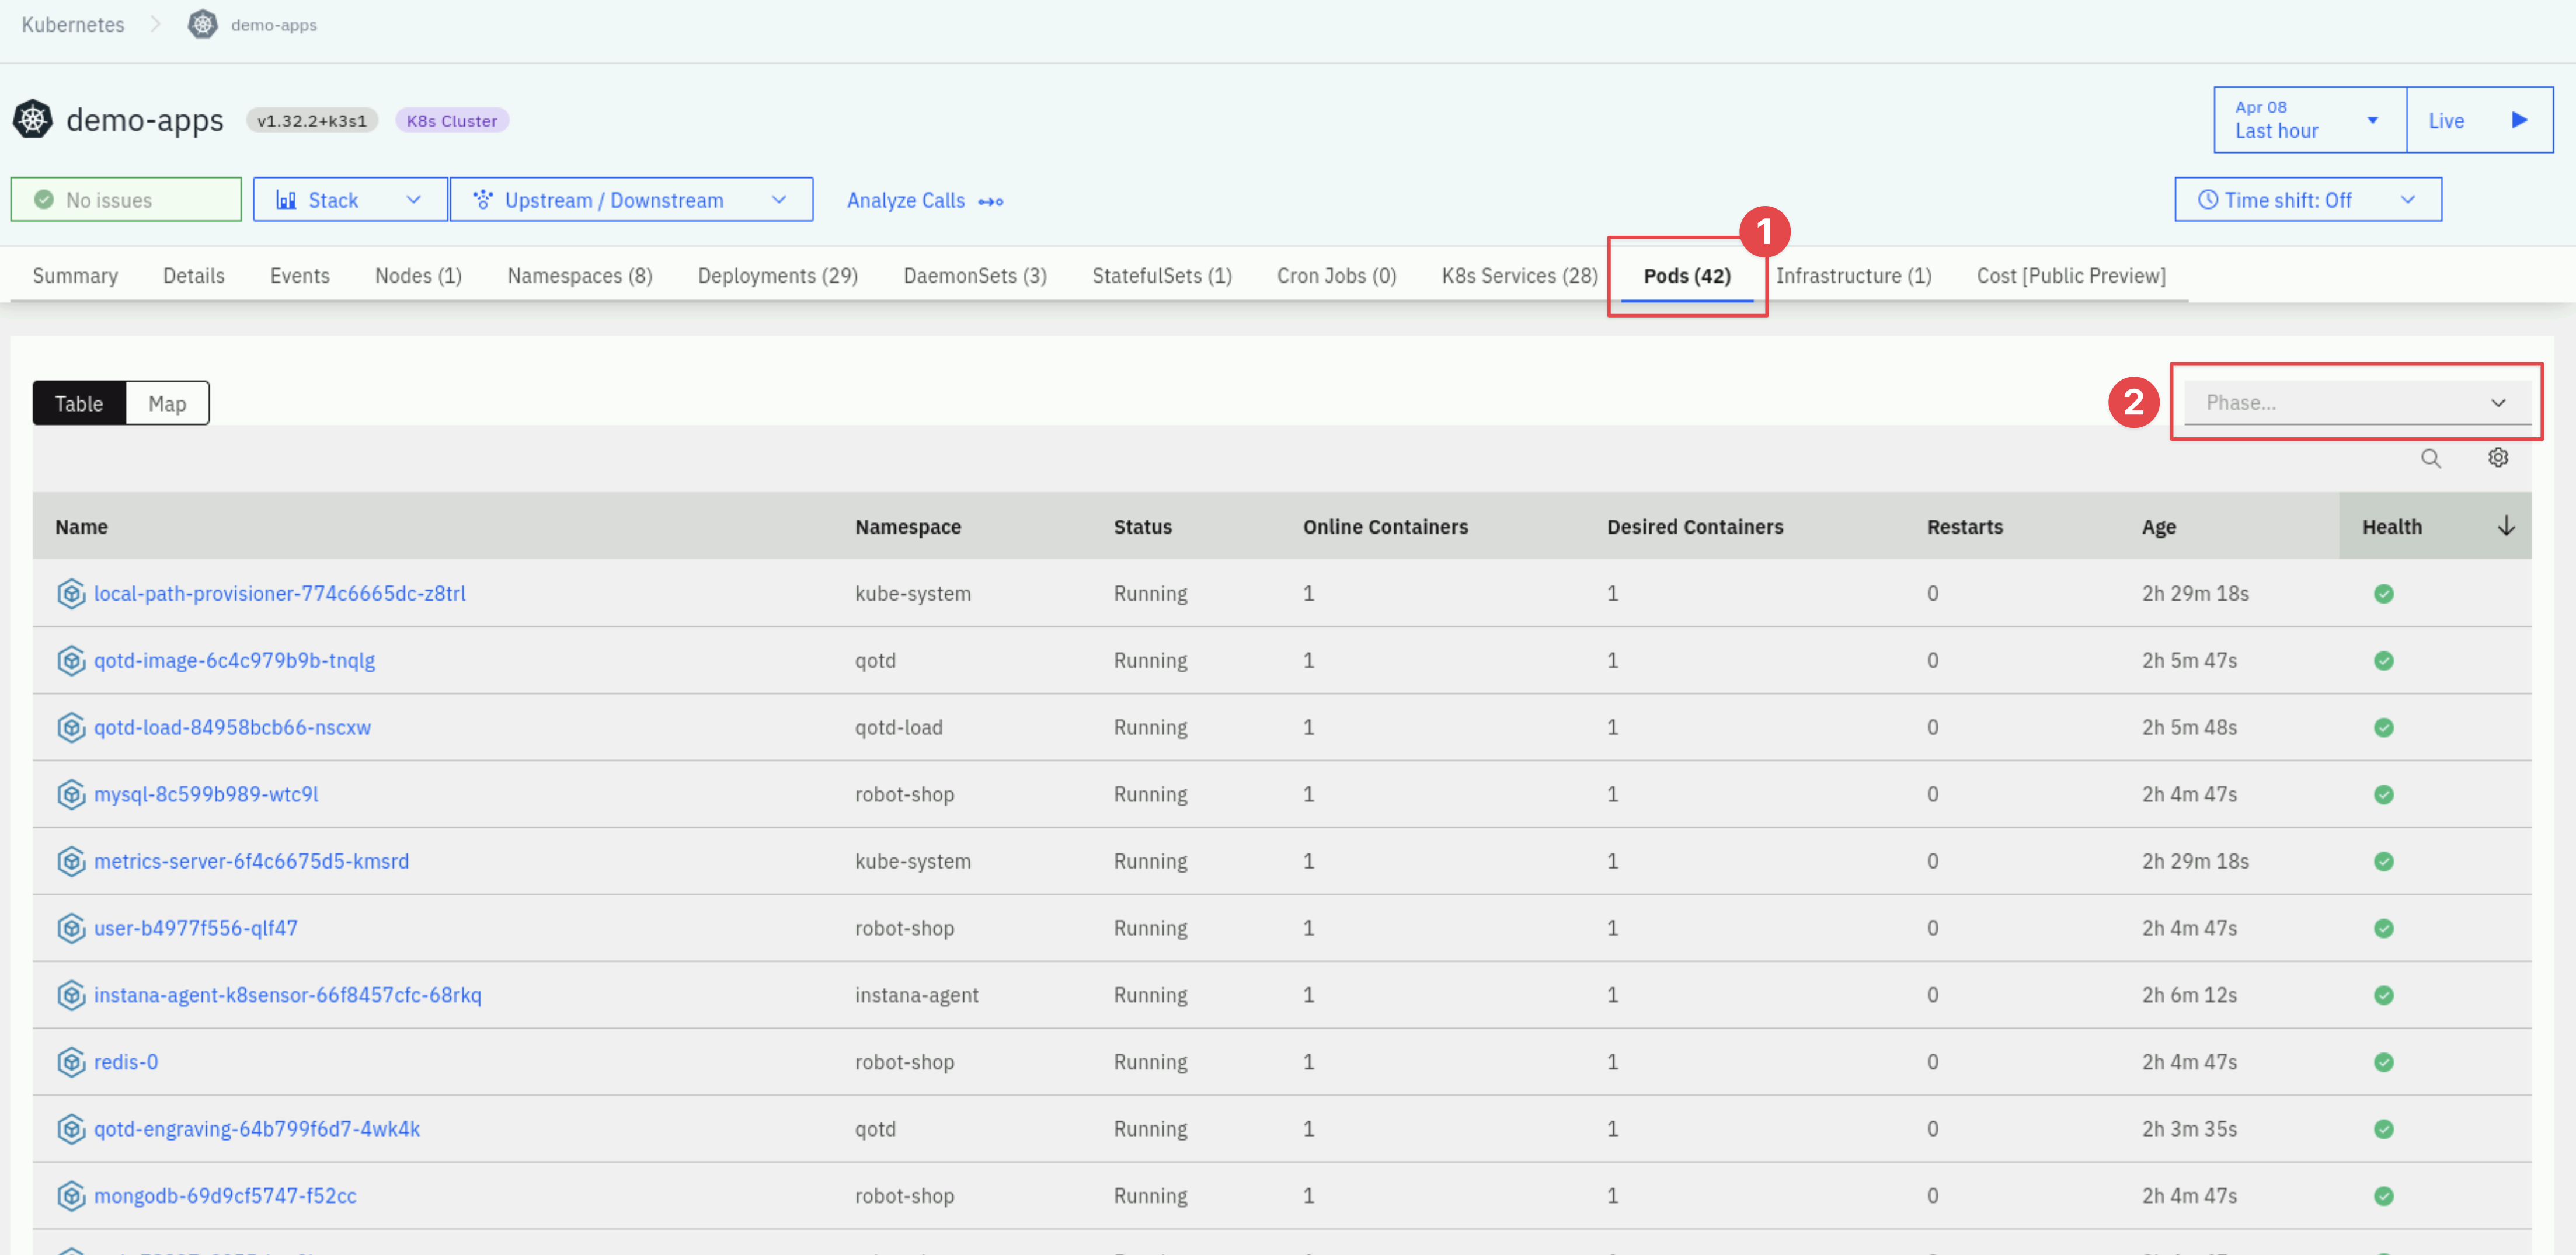Open the StatefulSets (1) tab

point(1162,276)
